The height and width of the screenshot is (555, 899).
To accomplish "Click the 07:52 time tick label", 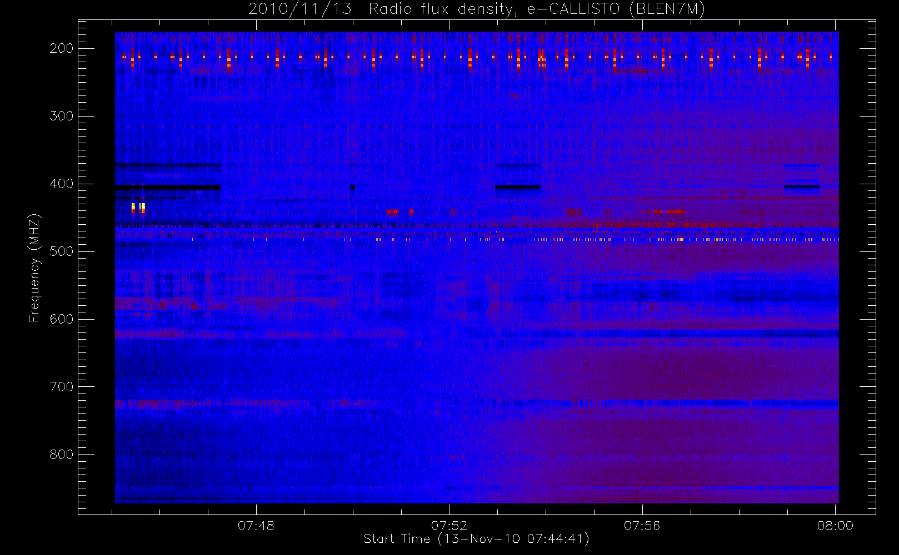I will (449, 526).
